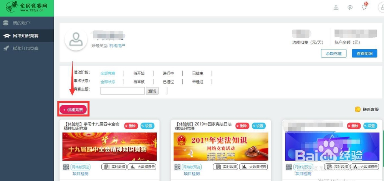Click the graduation cap icon in the sidebar
This screenshot has width=384, height=181.
[6, 36]
